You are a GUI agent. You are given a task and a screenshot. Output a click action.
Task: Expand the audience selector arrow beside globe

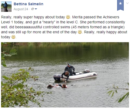[x=36, y=9]
